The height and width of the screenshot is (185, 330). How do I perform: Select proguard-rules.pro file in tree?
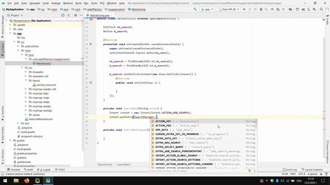(31, 136)
